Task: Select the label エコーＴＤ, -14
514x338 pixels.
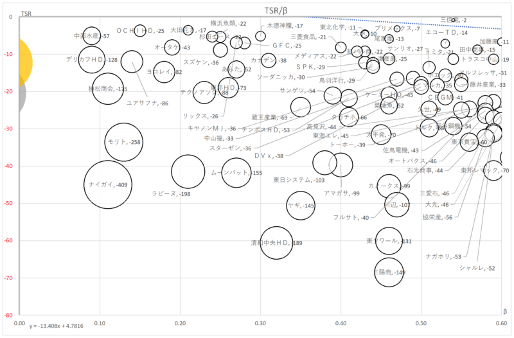Action: click(x=447, y=33)
